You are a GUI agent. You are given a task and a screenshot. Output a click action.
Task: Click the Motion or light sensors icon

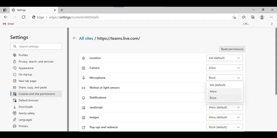[83, 88]
